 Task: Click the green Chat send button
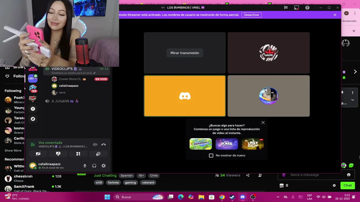tap(347, 185)
